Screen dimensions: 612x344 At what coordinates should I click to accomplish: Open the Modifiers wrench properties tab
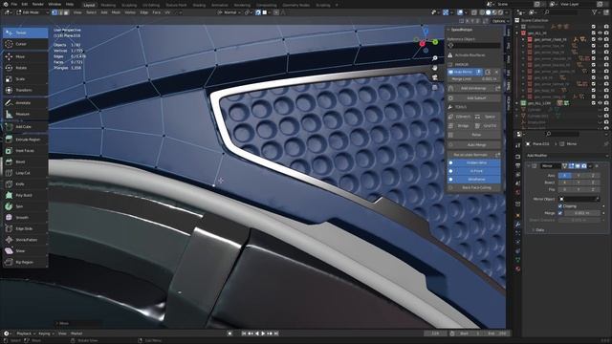(518, 225)
